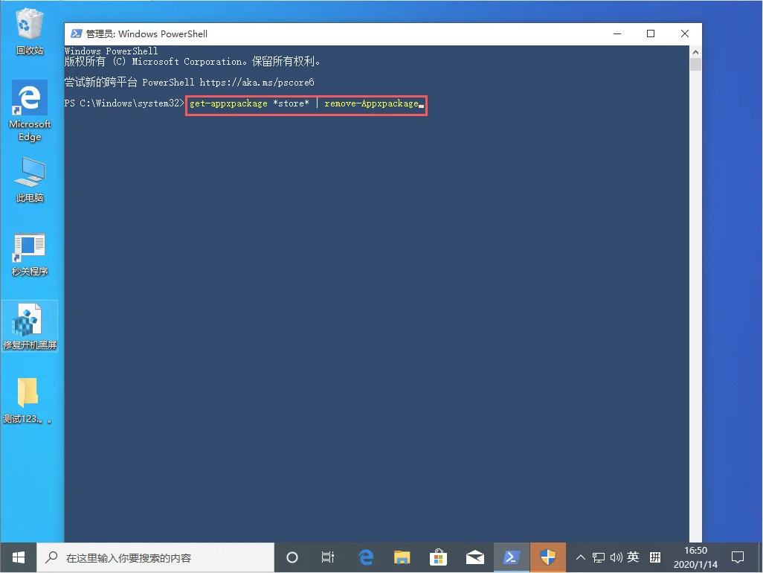Open the network status tray icon

599,557
